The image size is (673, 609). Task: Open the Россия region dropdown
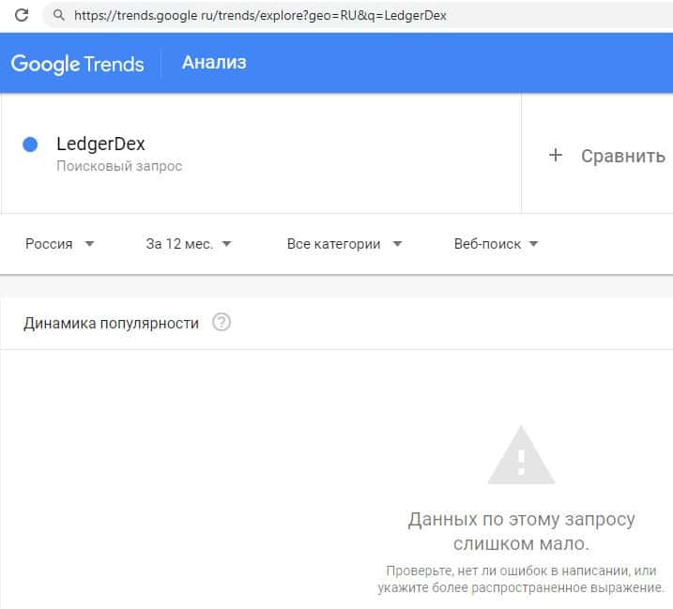tap(60, 244)
